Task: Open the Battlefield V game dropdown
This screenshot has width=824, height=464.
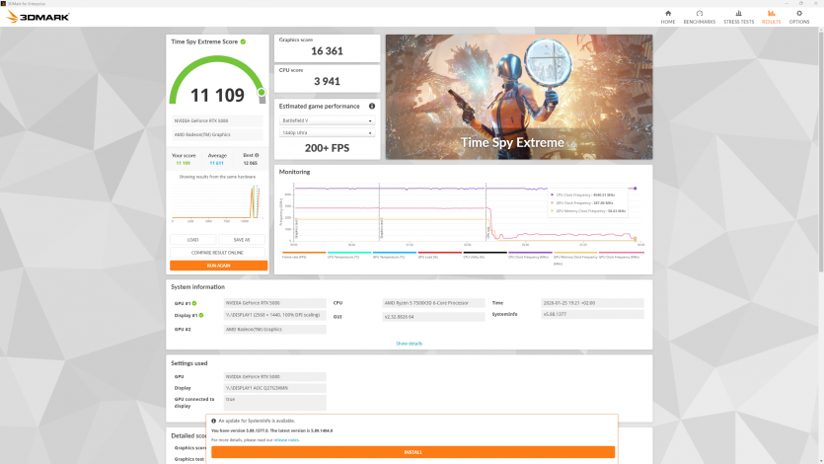Action: tap(327, 120)
